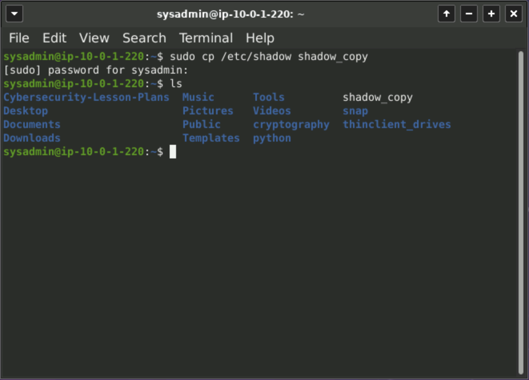Open the Edit menu
This screenshot has height=380, width=529.
(54, 38)
